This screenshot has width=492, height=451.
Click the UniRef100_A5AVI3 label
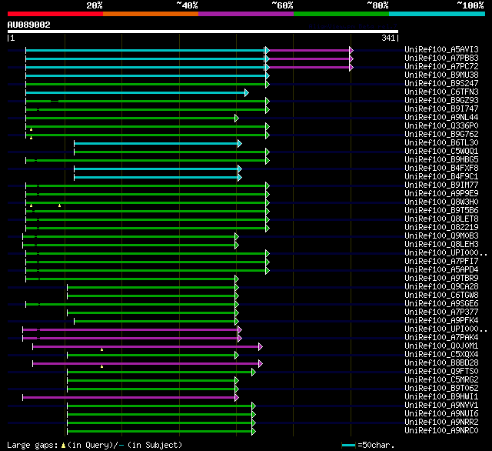(441, 49)
